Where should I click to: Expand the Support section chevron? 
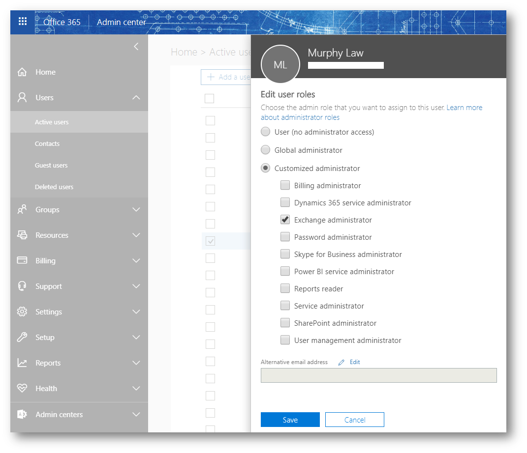(136, 286)
